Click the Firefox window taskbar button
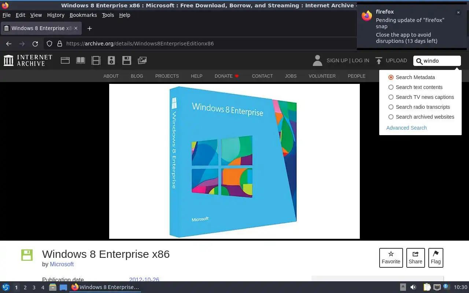The width and height of the screenshot is (469, 293). [x=106, y=287]
